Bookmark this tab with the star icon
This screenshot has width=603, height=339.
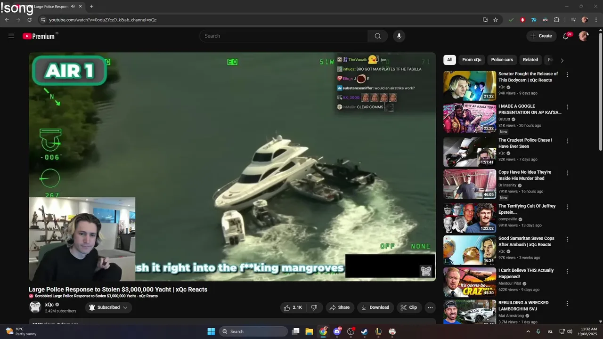point(496,20)
